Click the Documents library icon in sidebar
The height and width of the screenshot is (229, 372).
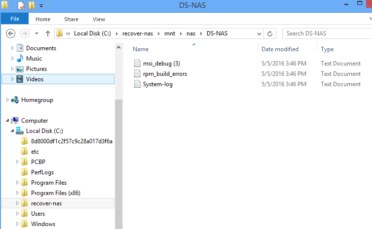point(20,48)
